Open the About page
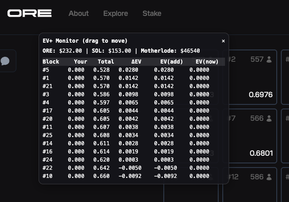This screenshot has width=289, height=202. (78, 14)
